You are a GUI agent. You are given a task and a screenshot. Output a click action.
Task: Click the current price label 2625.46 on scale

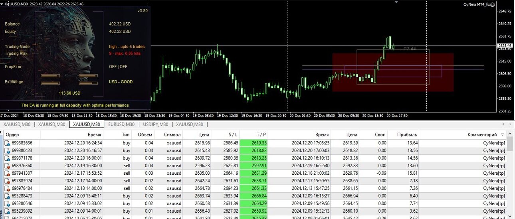505,46
